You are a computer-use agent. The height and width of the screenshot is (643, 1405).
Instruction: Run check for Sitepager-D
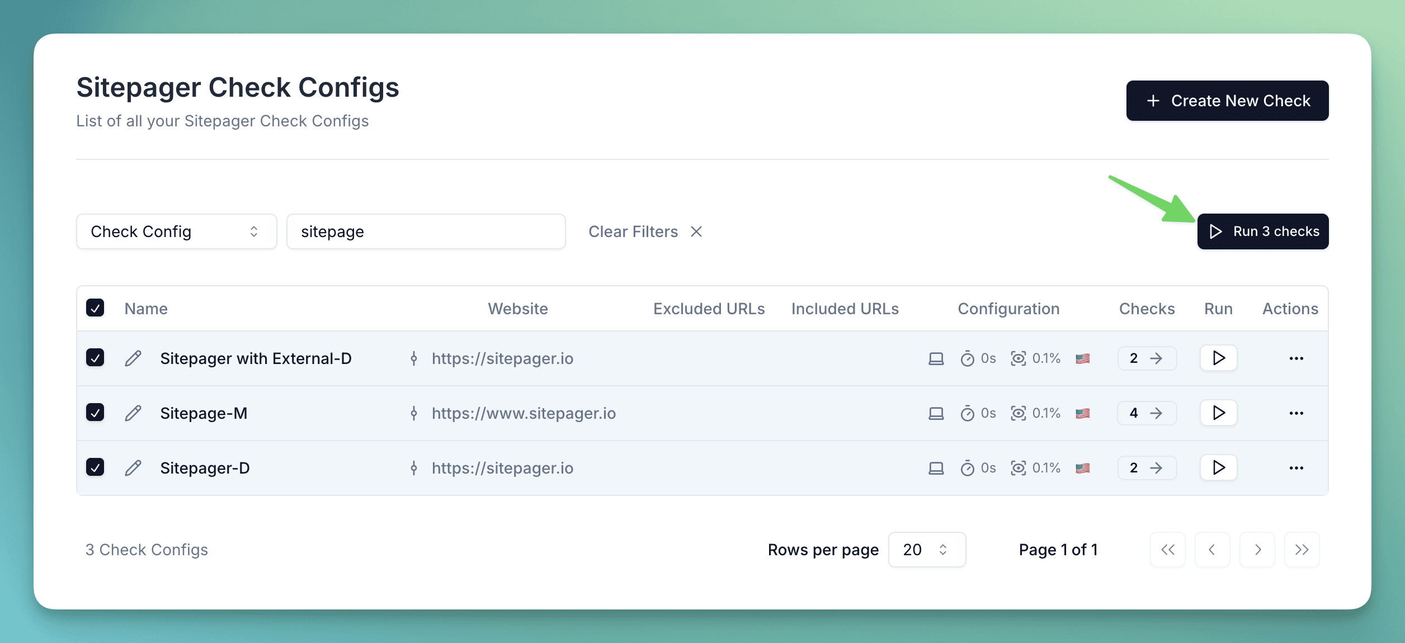coord(1219,467)
